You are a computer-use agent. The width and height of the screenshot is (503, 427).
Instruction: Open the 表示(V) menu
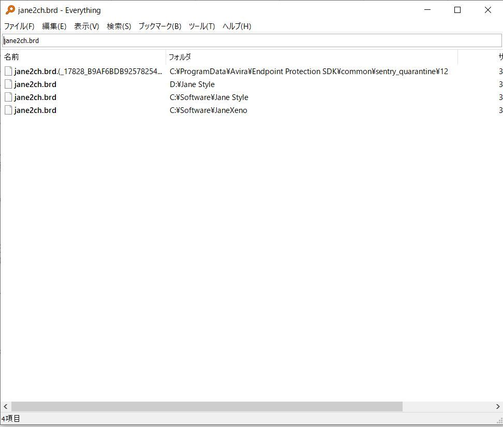86,26
